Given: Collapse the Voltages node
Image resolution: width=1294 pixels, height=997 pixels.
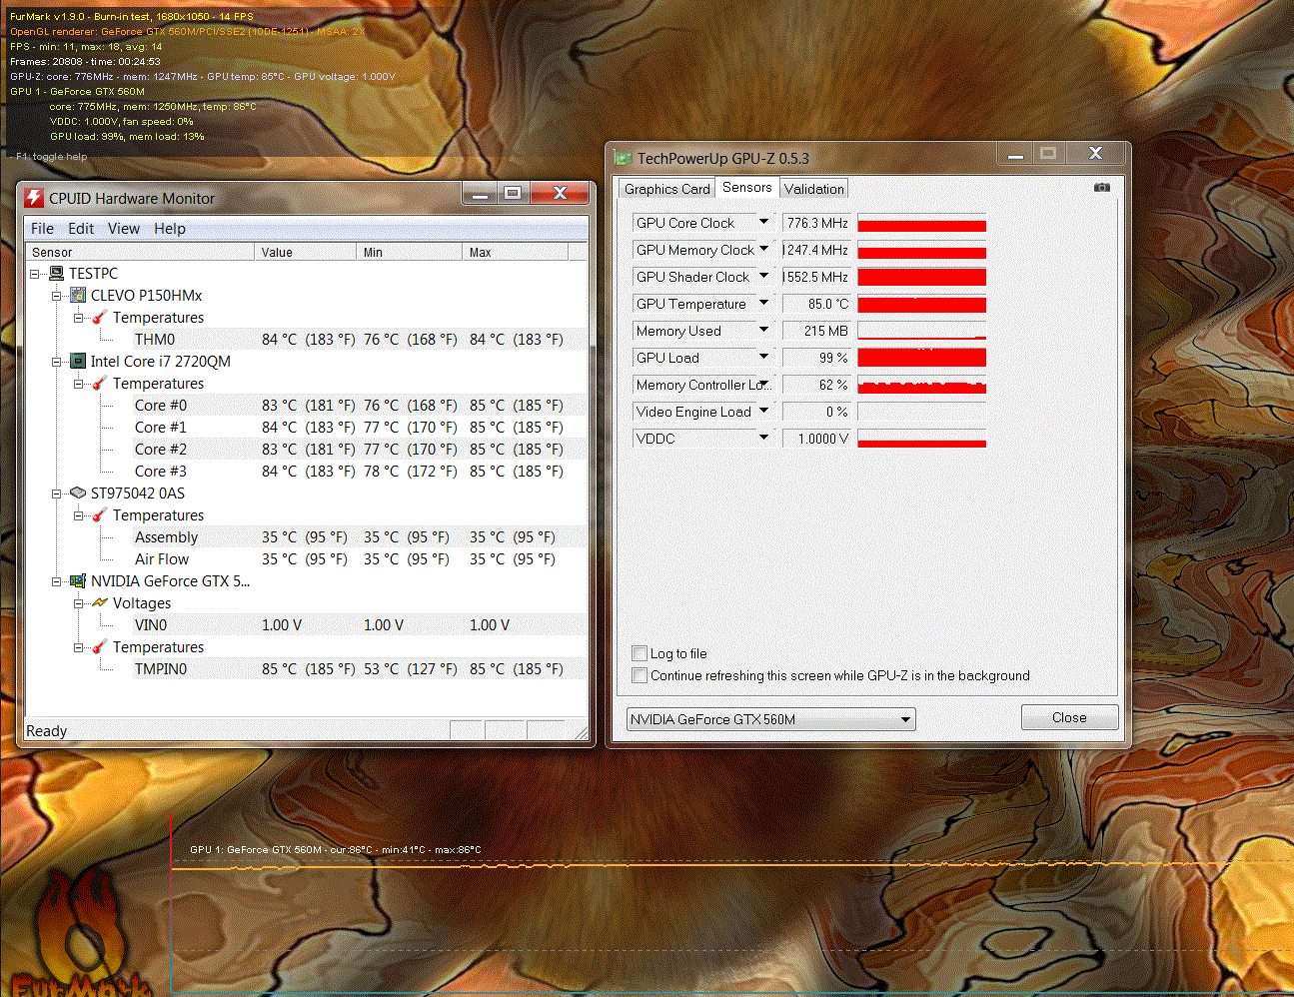Looking at the screenshot, I should (x=79, y=603).
